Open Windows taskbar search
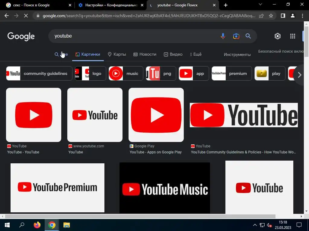 tap(22, 225)
